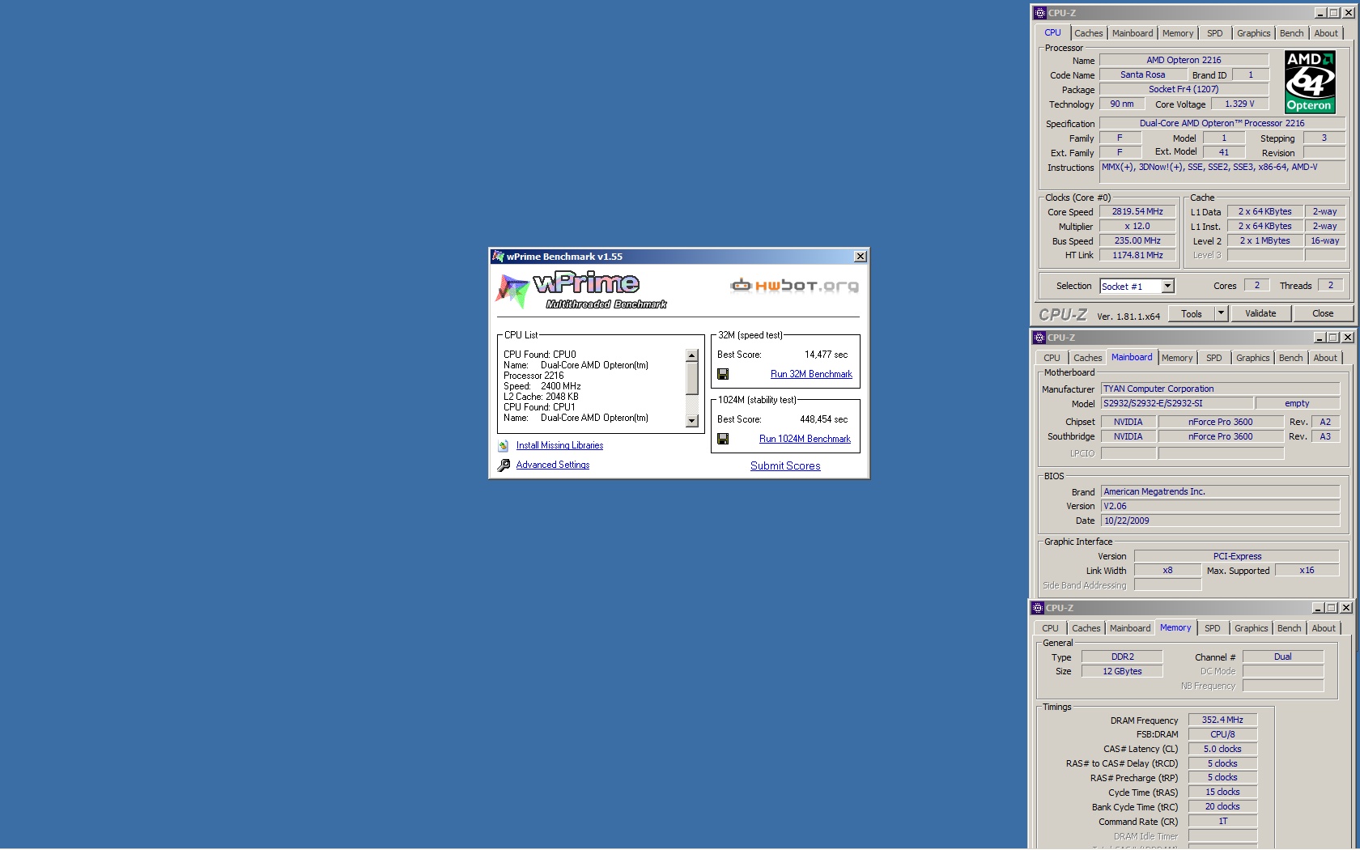This screenshot has height=850, width=1360.
Task: Select Bench tab in Memory CPU-Z window
Action: pyautogui.click(x=1290, y=628)
